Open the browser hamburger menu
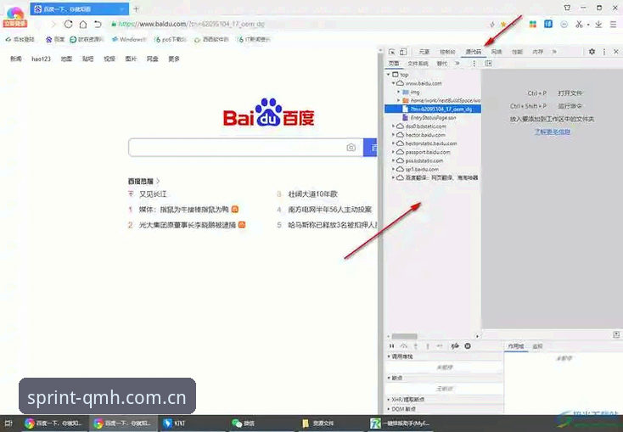 (613, 25)
